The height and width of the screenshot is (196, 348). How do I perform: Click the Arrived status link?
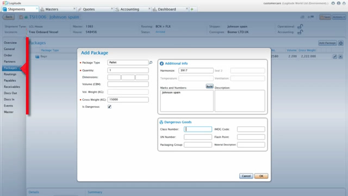160,32
